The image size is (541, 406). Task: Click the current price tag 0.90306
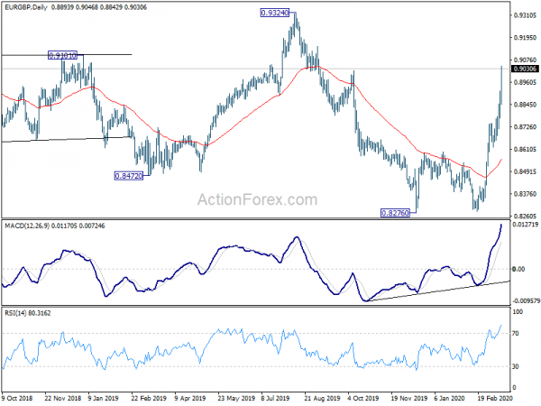[525, 69]
